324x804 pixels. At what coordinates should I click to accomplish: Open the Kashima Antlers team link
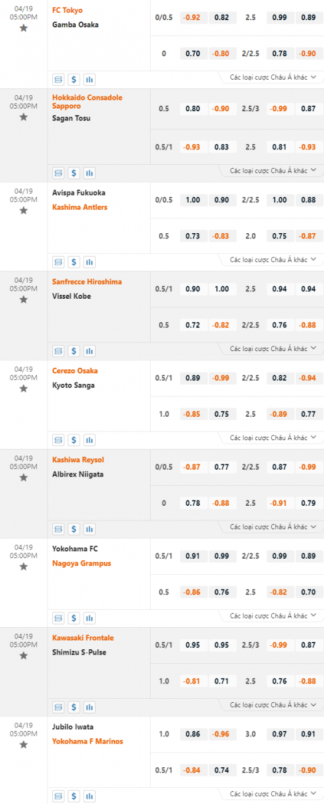coord(80,207)
